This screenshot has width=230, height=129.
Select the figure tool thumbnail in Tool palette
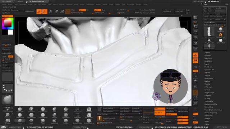click(x=209, y=32)
